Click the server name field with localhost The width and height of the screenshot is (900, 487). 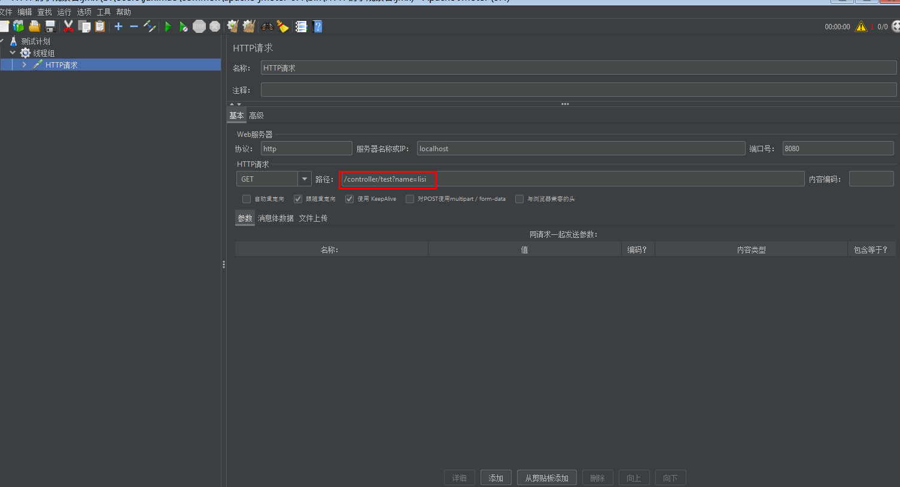click(581, 148)
